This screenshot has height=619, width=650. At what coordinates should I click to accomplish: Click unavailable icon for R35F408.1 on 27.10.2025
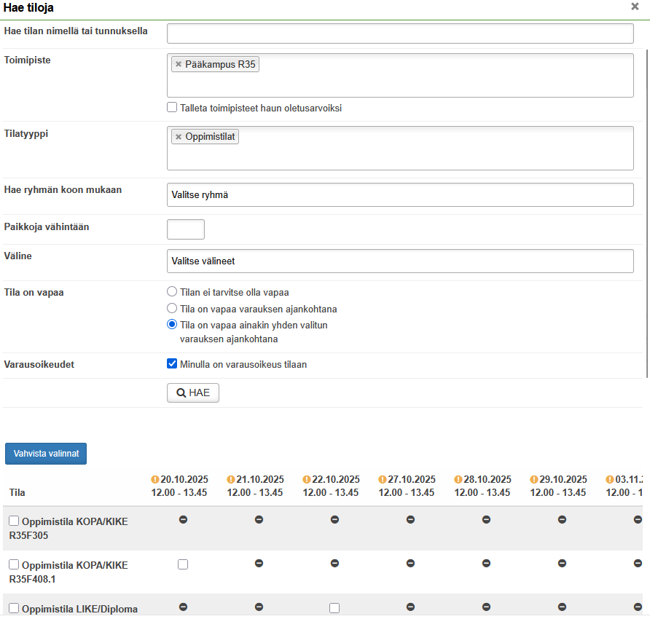click(410, 543)
